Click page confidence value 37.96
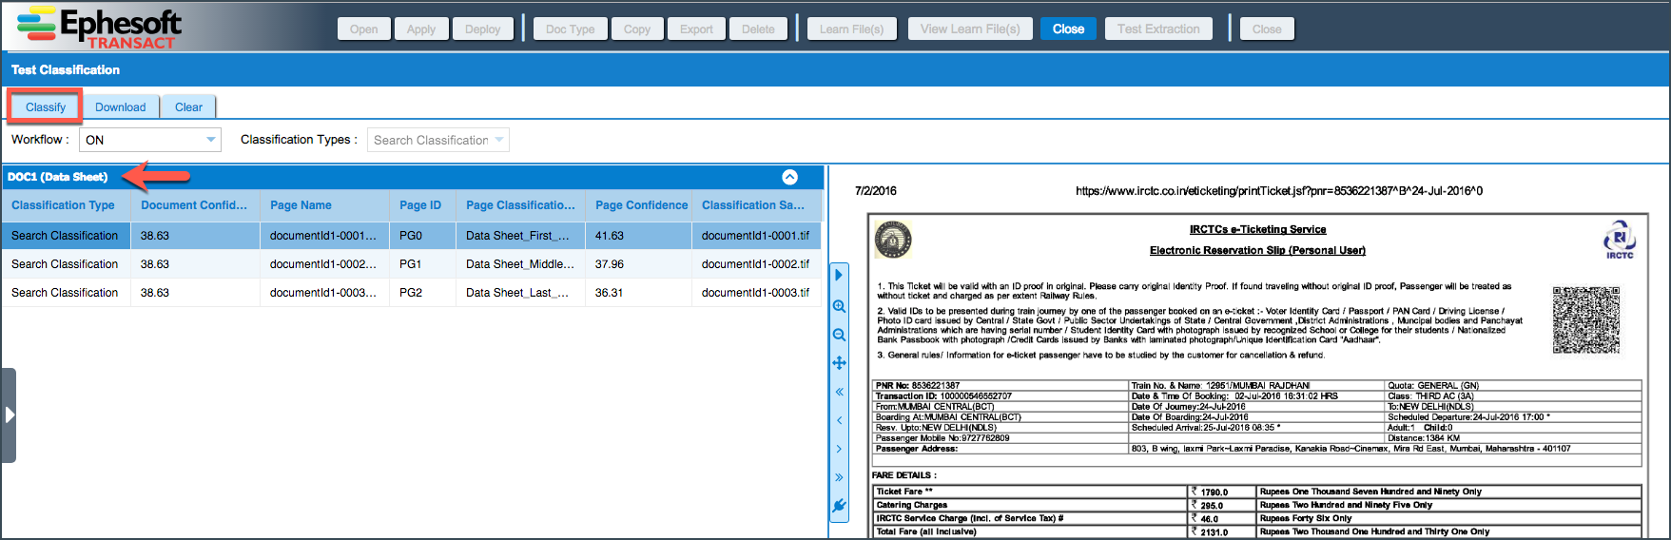 (610, 264)
